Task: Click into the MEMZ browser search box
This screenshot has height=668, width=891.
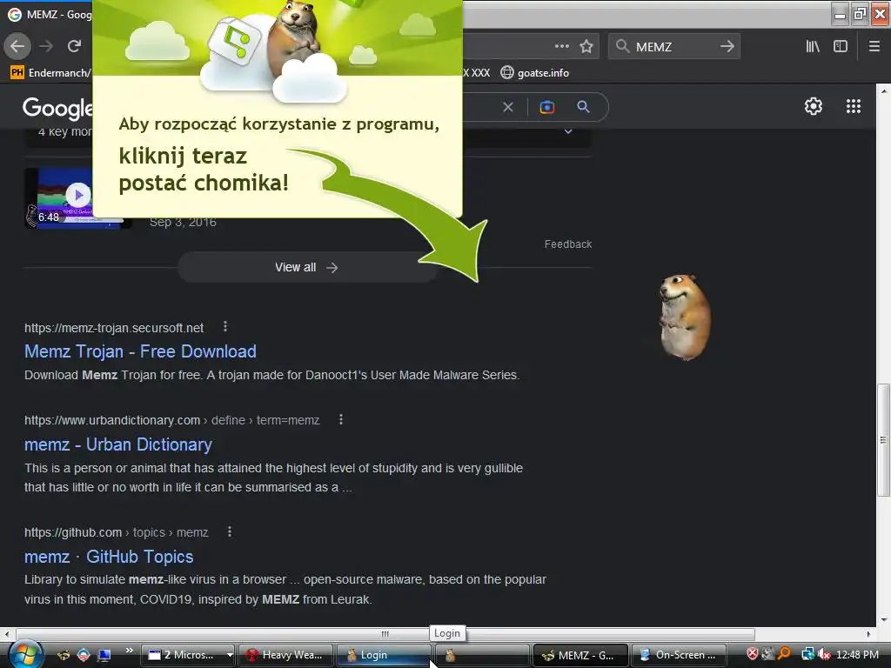Action: point(673,47)
